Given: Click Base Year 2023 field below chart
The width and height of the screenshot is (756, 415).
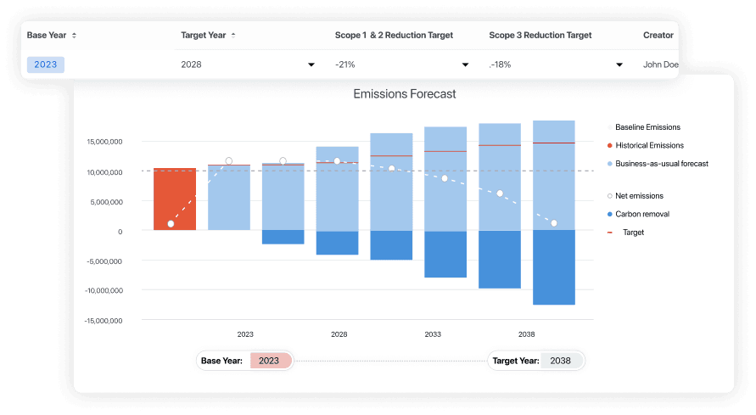Looking at the screenshot, I should 270,361.
